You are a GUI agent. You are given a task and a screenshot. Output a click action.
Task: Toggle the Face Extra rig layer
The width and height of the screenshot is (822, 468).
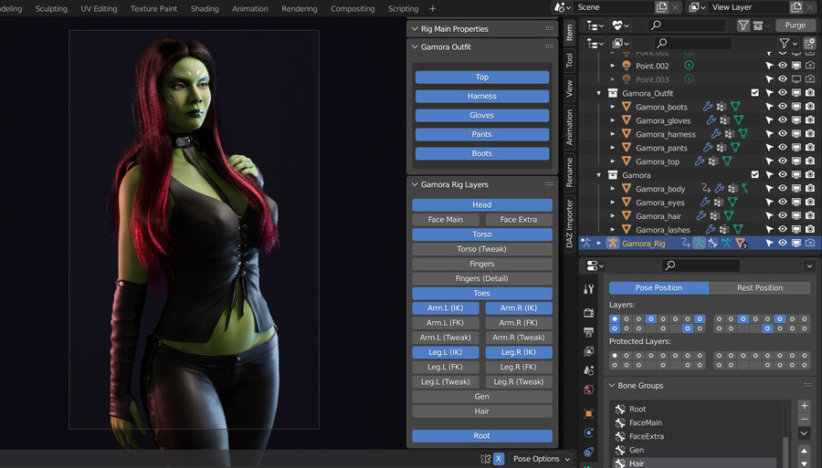click(519, 220)
